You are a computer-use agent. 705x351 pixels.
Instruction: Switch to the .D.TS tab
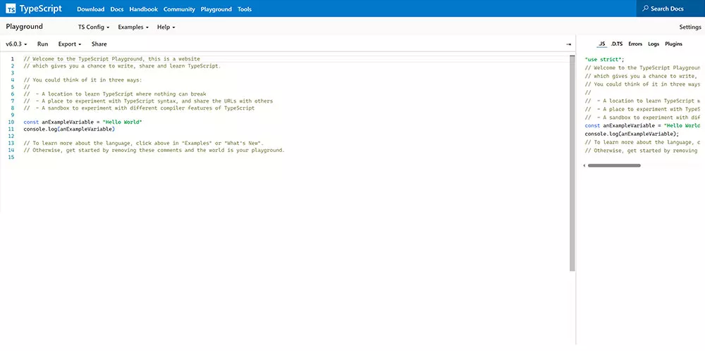[x=617, y=44]
